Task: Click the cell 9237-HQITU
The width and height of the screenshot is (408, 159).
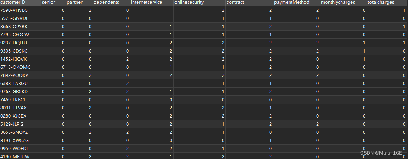Action: tap(20, 43)
